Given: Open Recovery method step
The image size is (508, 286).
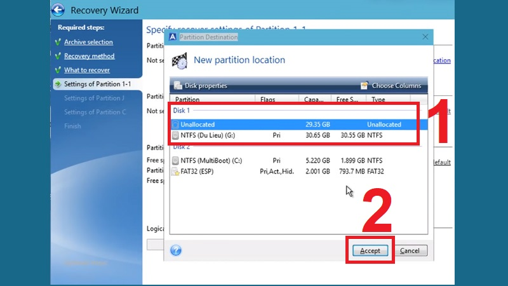Looking at the screenshot, I should 89,56.
